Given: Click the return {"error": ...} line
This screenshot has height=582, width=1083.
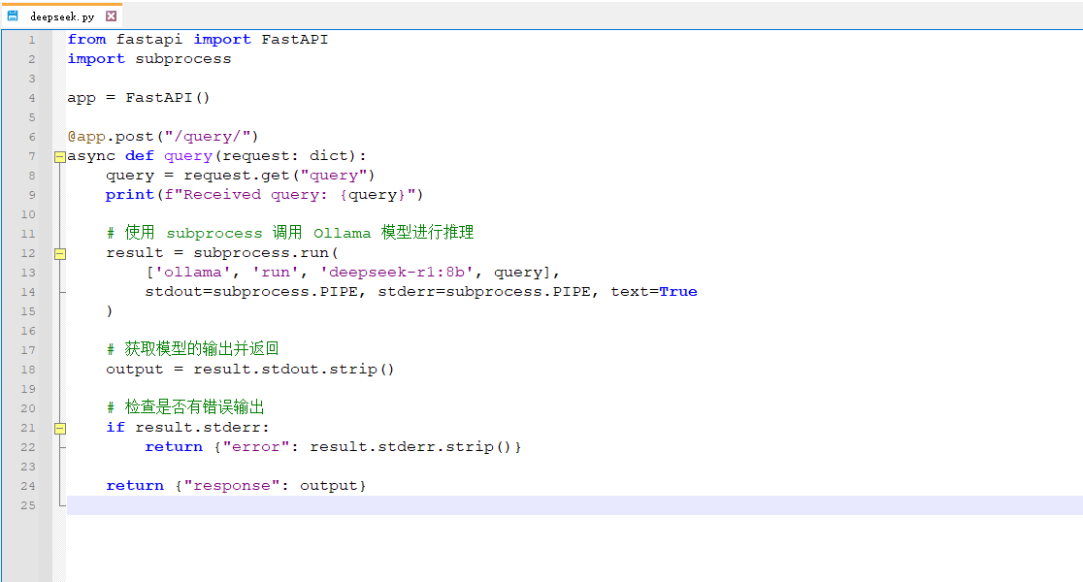Looking at the screenshot, I should (333, 446).
